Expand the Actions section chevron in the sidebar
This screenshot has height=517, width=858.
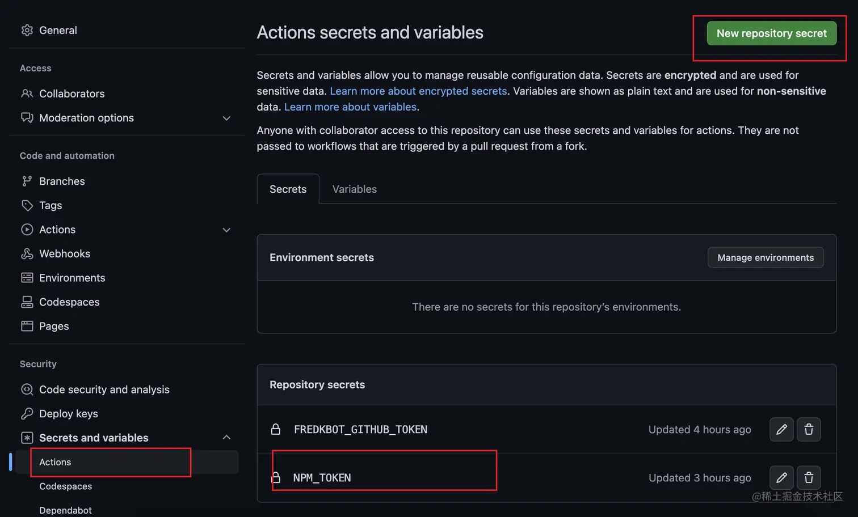(226, 230)
